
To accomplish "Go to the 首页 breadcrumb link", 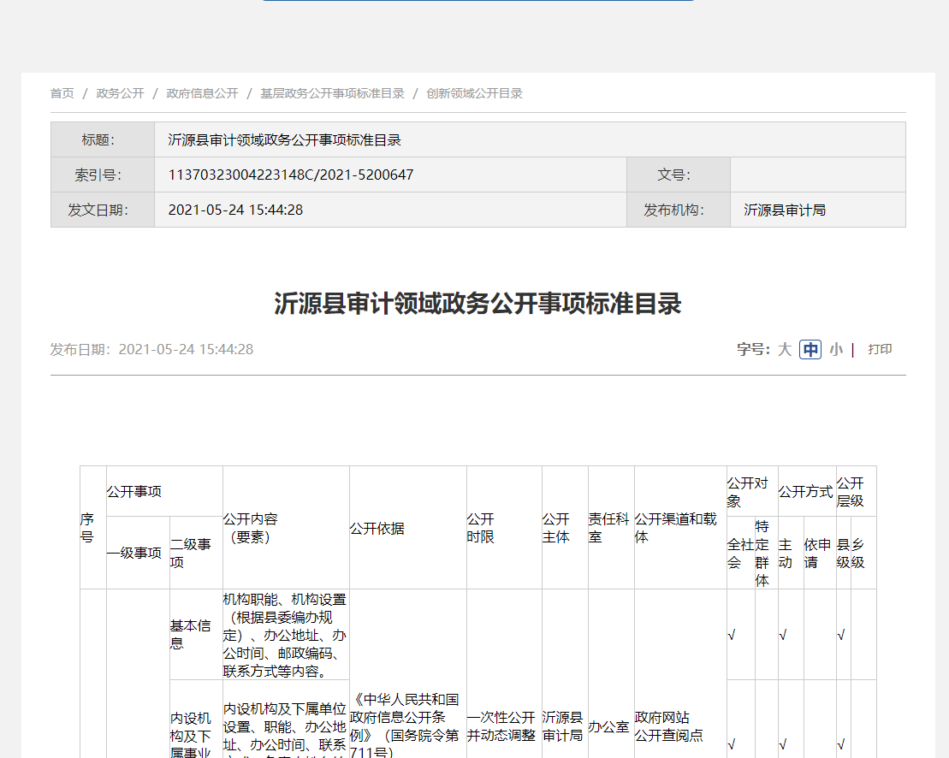I will [x=62, y=93].
